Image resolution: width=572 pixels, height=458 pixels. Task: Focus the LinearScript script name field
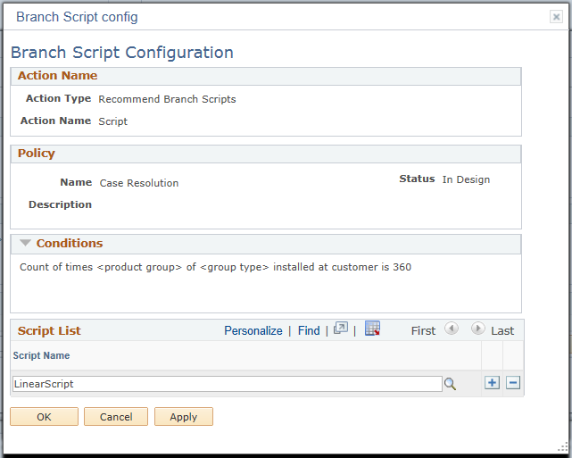(x=228, y=384)
